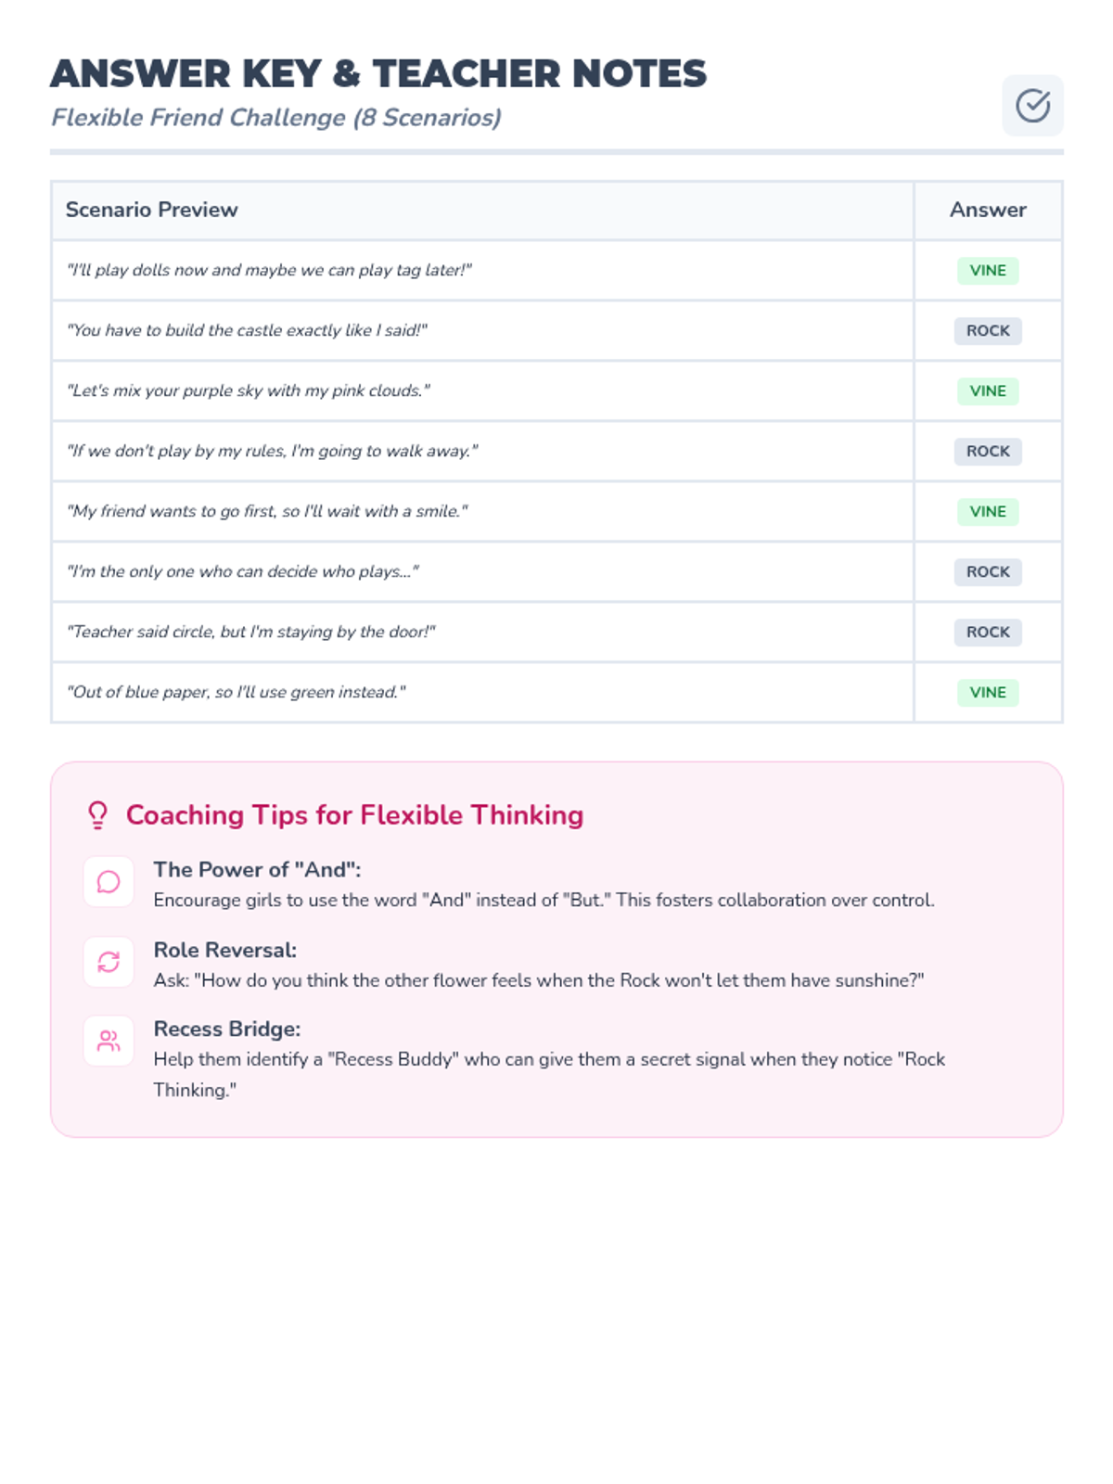The height and width of the screenshot is (1484, 1113).
Task: Click the ROCK badge for the castle scenario
Action: point(987,331)
